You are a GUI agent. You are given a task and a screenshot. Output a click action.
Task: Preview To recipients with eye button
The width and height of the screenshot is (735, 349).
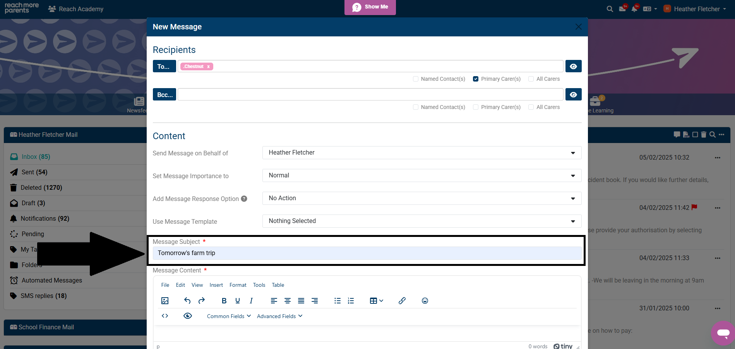[x=573, y=66]
